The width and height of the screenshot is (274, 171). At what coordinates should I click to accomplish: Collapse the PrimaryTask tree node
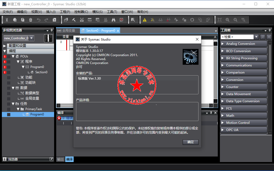tap(18, 109)
